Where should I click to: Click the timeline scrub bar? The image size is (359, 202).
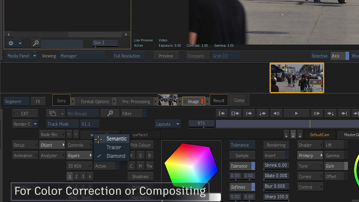pos(287,124)
